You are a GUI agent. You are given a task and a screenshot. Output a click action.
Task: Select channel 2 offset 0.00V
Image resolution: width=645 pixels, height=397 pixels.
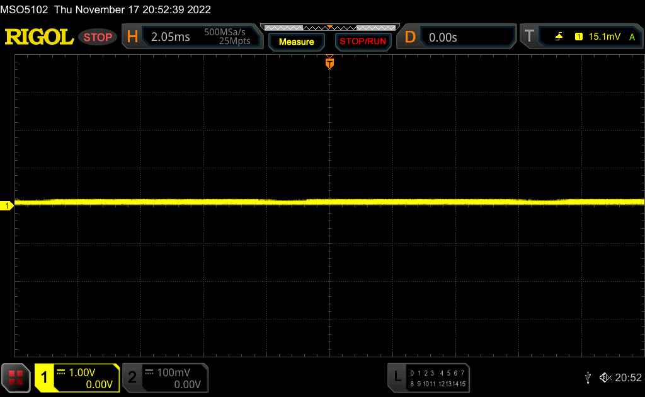(187, 384)
